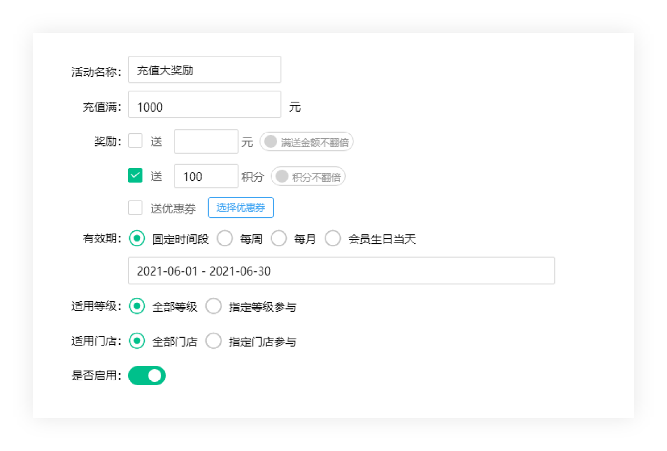Uncheck the 送积分 reward checkbox
667x451 pixels.
pyautogui.click(x=135, y=176)
